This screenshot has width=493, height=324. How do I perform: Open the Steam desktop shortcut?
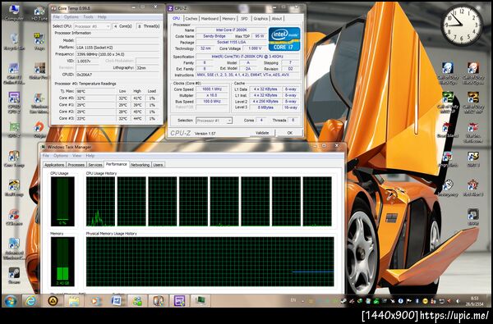[14, 276]
